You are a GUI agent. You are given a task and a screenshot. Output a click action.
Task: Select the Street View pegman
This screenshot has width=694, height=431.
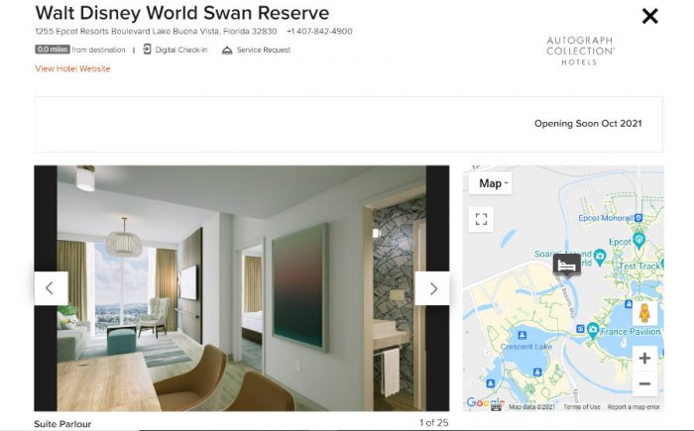644,313
